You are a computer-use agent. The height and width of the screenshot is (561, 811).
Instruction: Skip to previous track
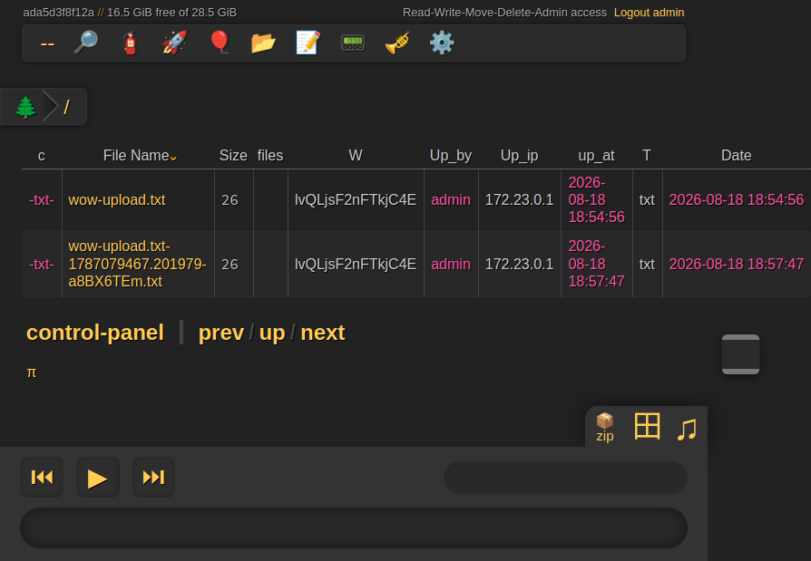42,477
